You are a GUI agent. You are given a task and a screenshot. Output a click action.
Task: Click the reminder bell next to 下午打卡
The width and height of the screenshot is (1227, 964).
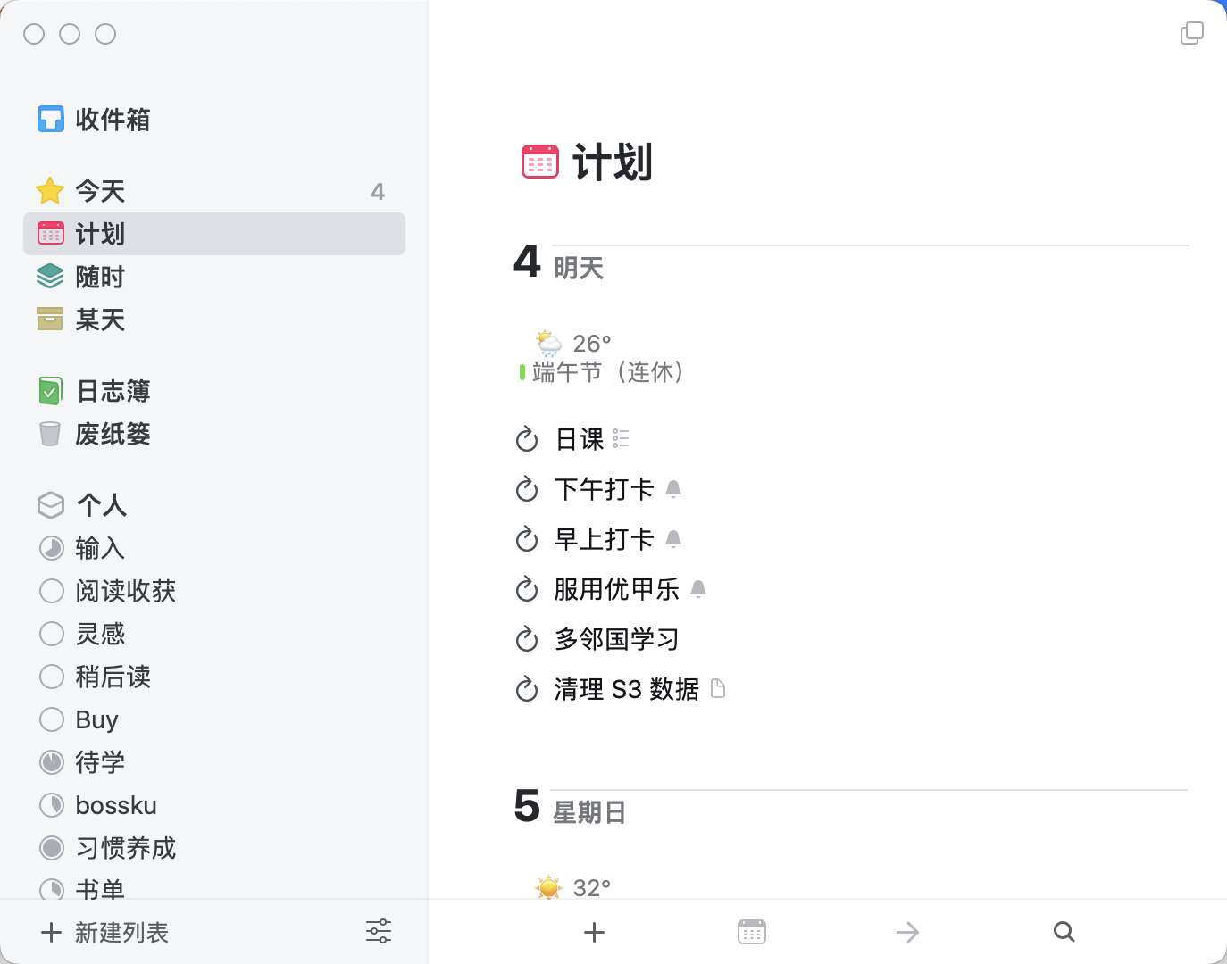pos(673,489)
